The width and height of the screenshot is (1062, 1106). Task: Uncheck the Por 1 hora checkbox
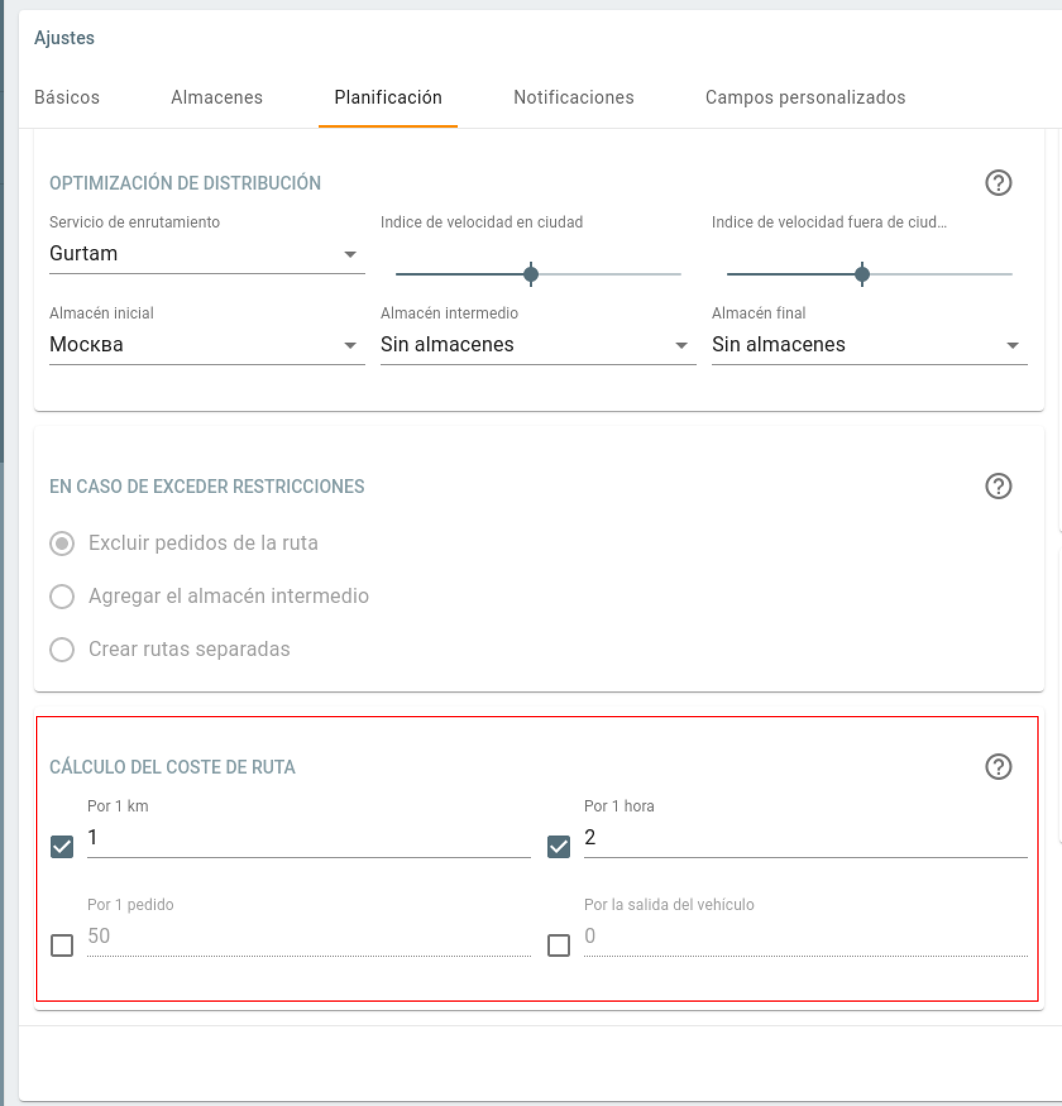(x=559, y=847)
